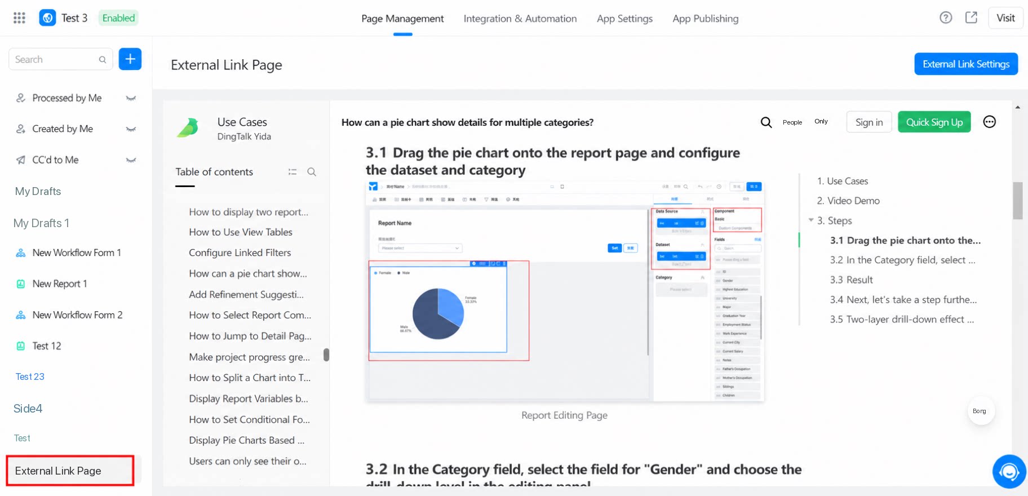Switch to the App Publishing tab
The height and width of the screenshot is (496, 1028).
coord(705,19)
